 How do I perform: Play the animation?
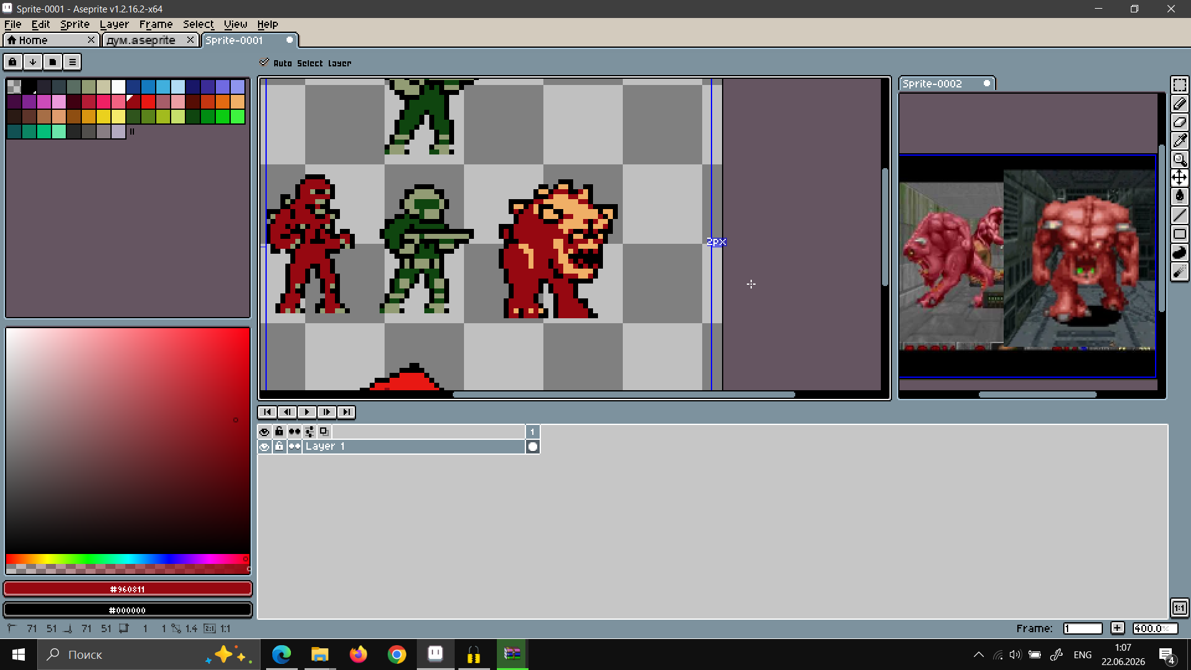pyautogui.click(x=306, y=412)
